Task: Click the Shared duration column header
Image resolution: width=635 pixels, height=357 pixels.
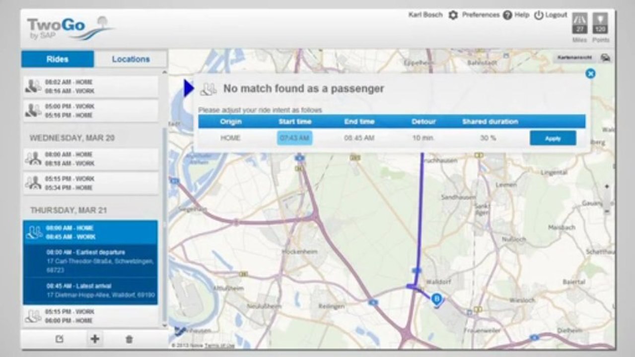Action: coord(490,121)
